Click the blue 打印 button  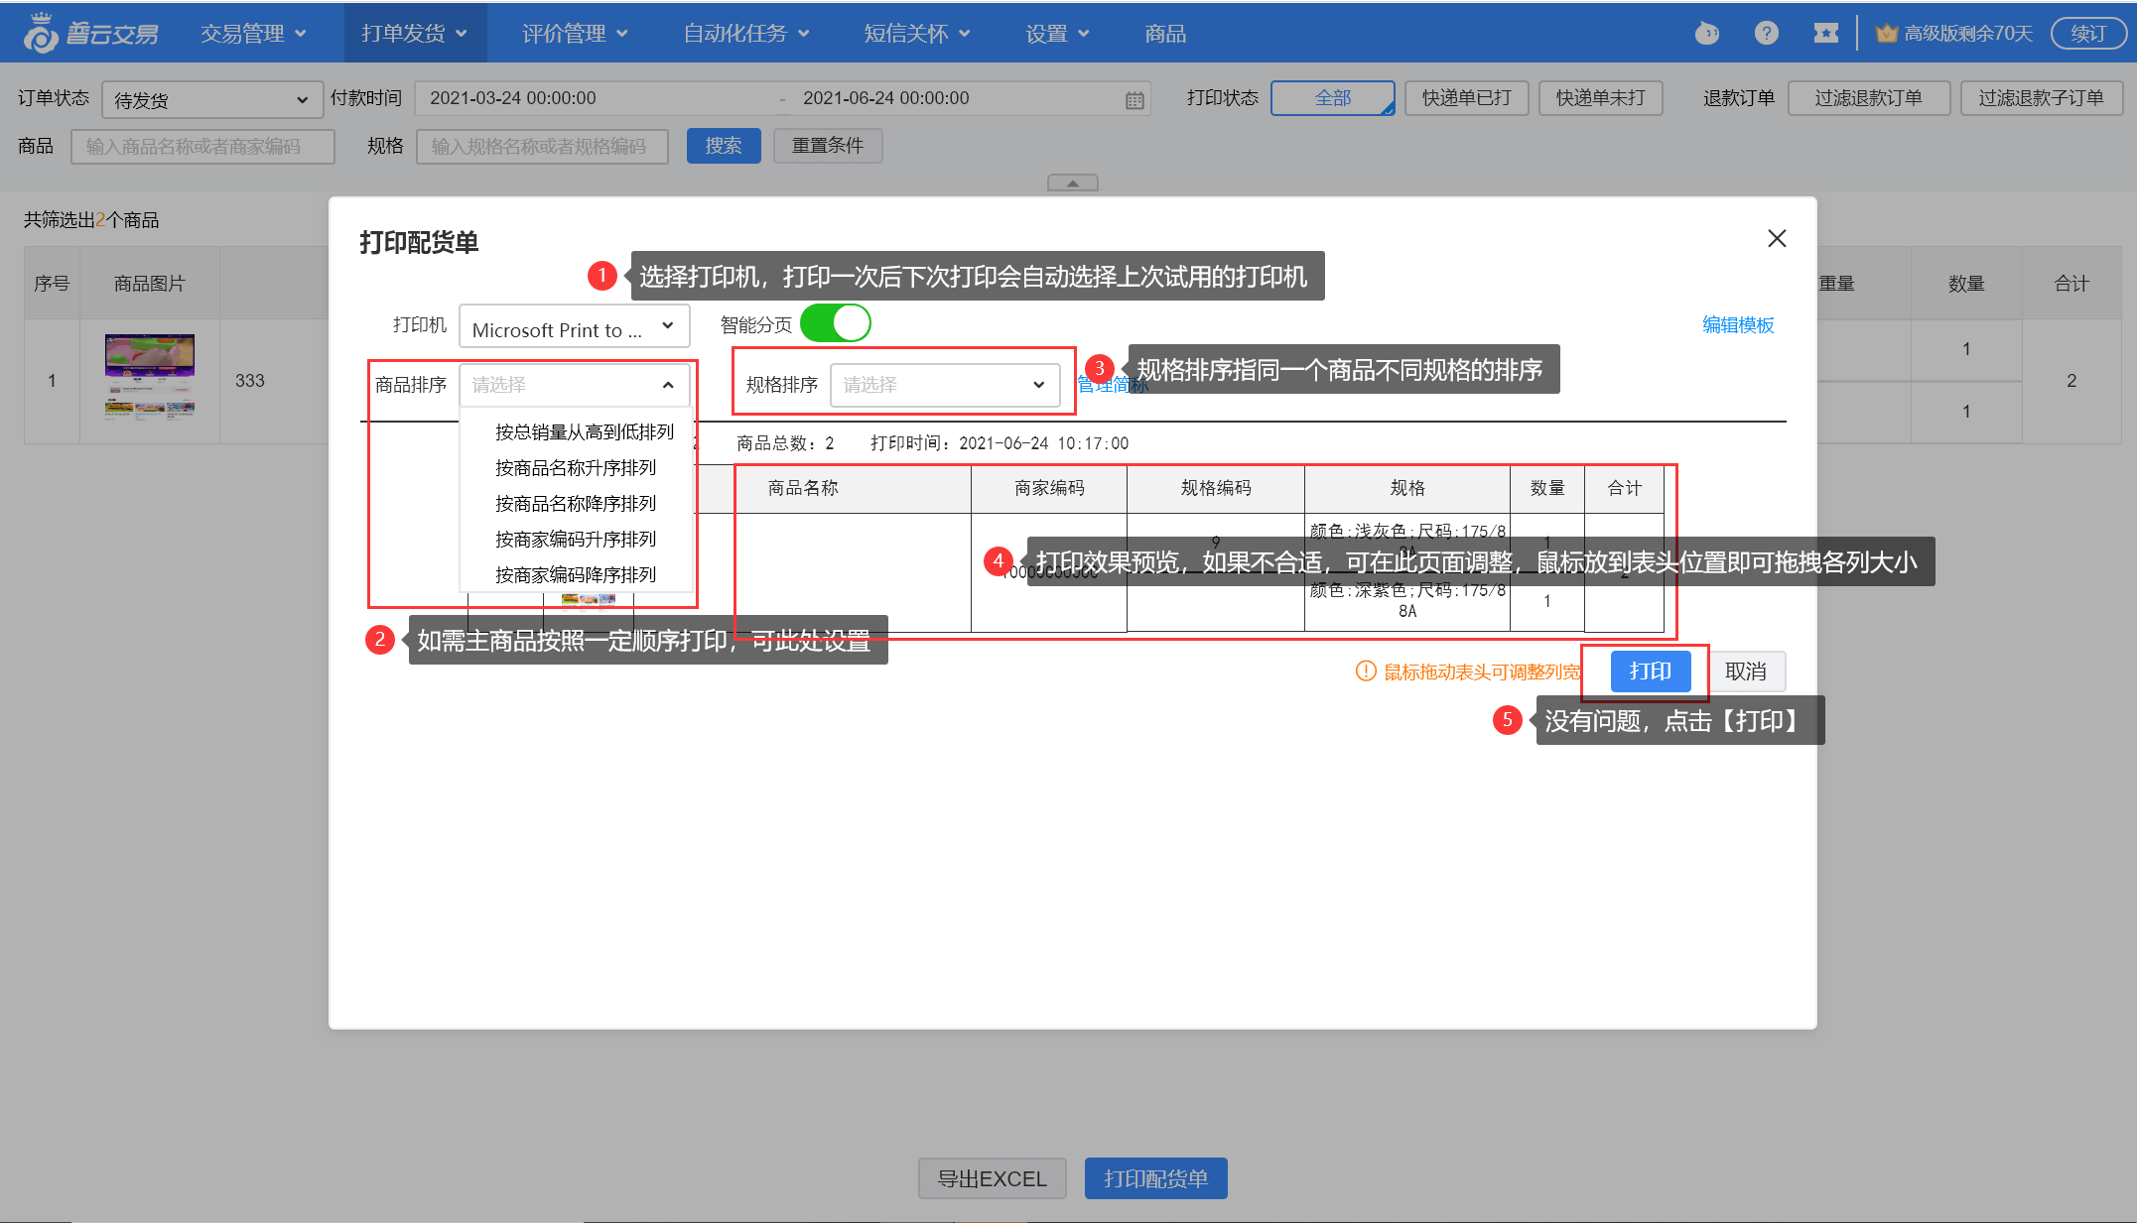pyautogui.click(x=1650, y=672)
